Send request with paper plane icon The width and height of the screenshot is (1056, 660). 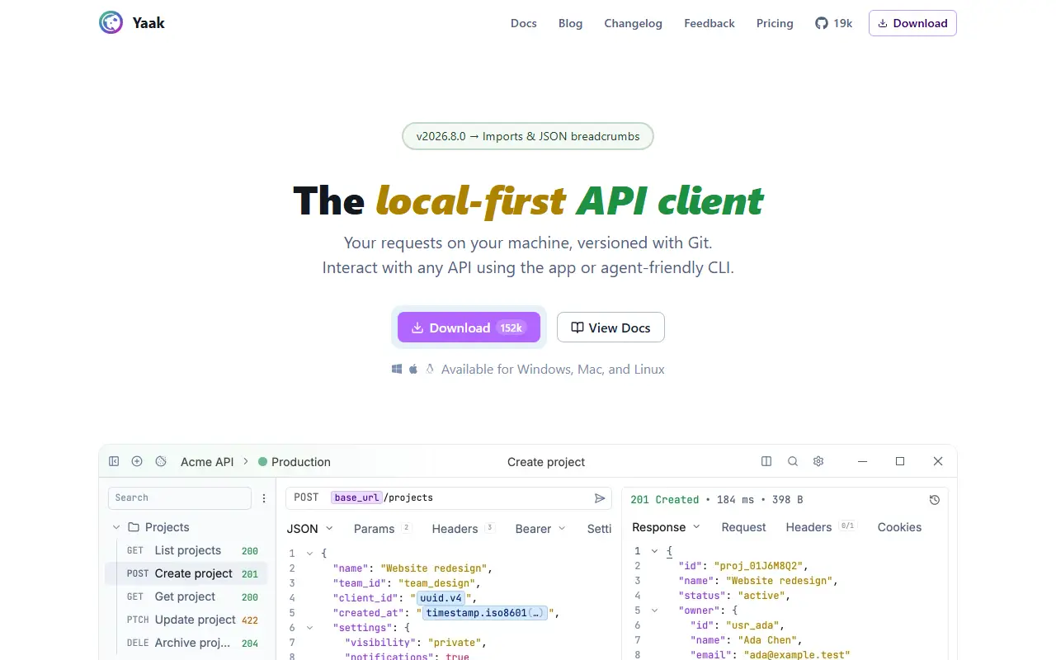600,498
